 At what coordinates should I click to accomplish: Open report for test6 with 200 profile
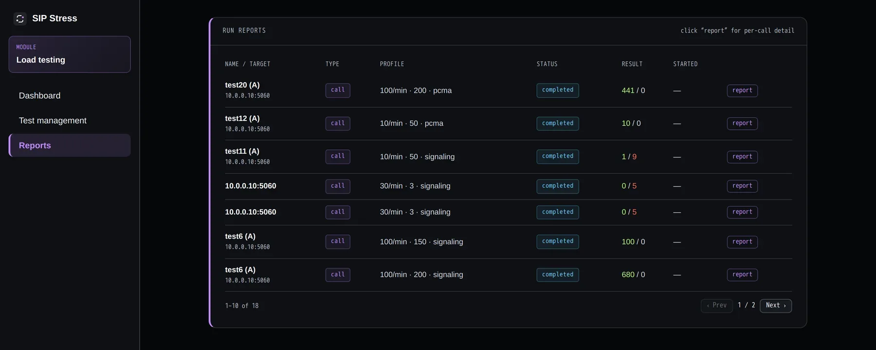pos(742,275)
